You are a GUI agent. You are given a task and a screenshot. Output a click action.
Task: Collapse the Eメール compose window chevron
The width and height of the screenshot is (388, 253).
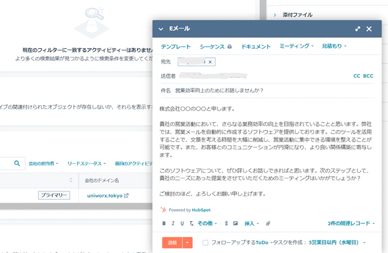click(161, 29)
